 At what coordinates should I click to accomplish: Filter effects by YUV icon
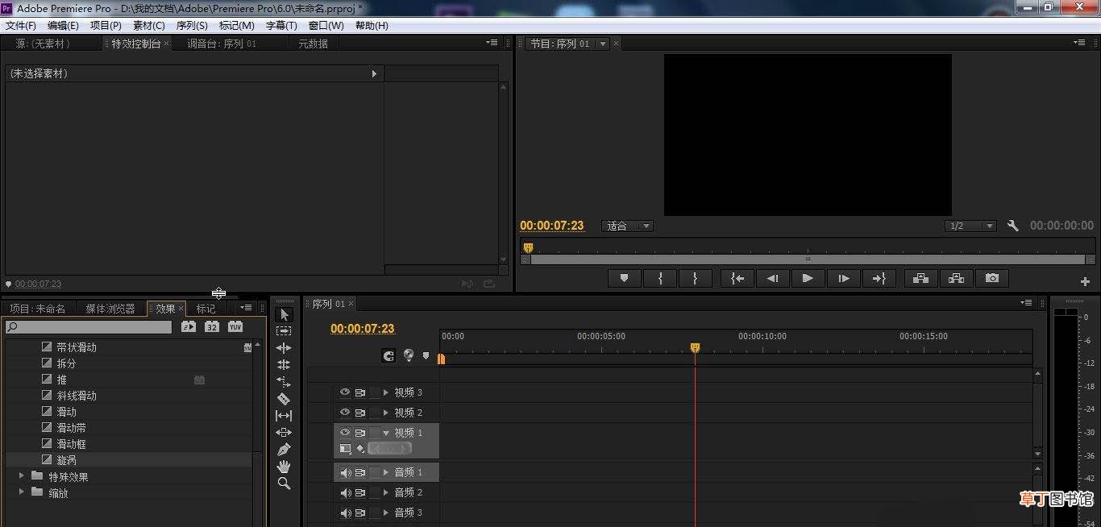pos(235,326)
